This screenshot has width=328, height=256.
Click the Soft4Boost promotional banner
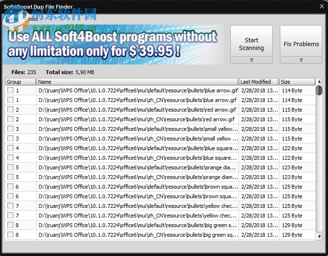[x=113, y=44]
